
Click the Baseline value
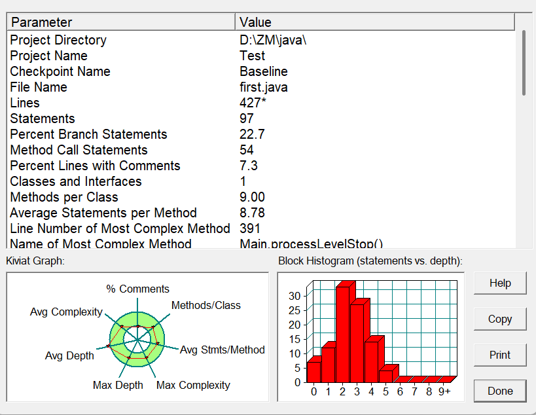click(264, 71)
